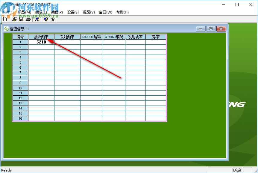Select row header number 5
Image resolution: width=258 pixels, height=173 pixels.
coord(20,62)
